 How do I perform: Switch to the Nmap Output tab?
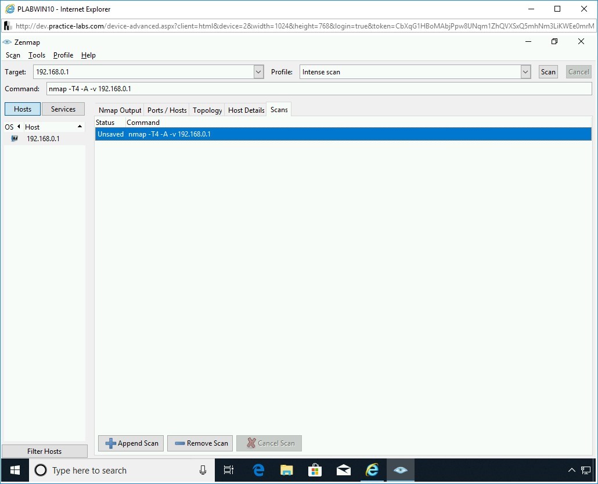(120, 110)
